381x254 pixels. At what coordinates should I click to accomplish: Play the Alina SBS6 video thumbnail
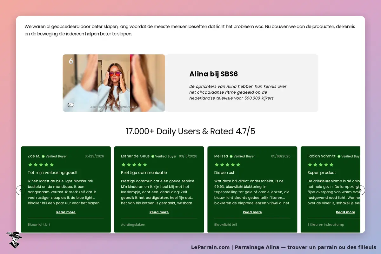(x=114, y=83)
